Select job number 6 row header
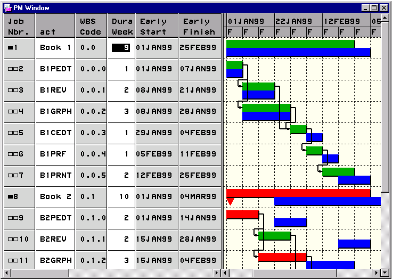 tap(19, 154)
